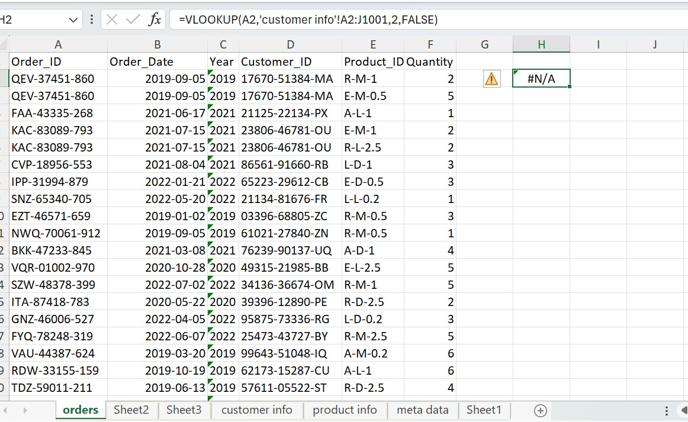688x422 pixels.
Task: Select cell RDW-33155-159
Action: 58,371
